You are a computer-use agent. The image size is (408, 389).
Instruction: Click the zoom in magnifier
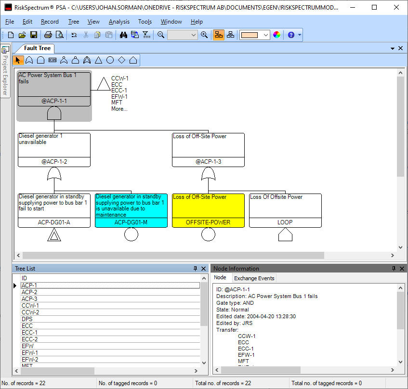[204, 35]
